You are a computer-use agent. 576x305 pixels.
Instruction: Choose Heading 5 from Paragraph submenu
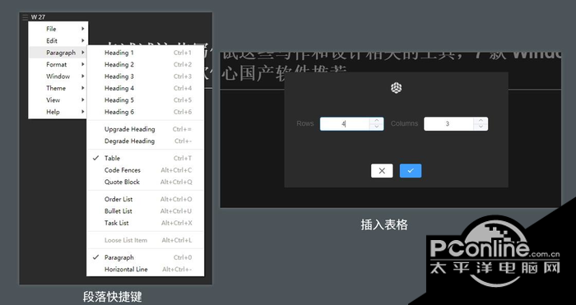pos(145,99)
